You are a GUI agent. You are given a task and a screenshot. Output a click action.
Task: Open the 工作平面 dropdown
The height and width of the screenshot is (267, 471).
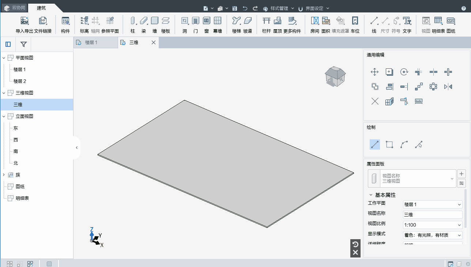(x=433, y=204)
